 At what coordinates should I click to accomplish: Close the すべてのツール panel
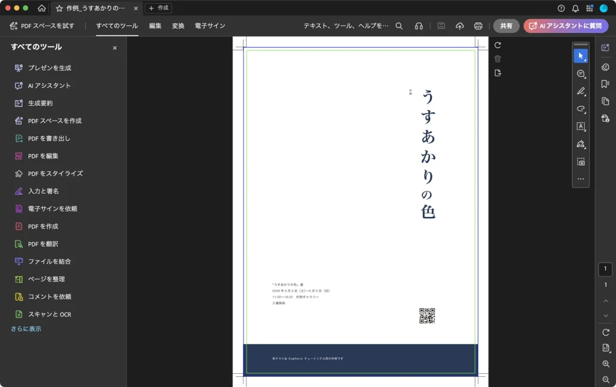tap(115, 48)
